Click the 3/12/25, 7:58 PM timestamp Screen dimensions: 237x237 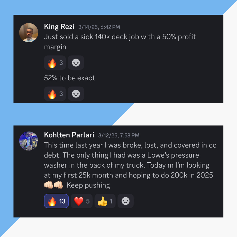(x=119, y=135)
